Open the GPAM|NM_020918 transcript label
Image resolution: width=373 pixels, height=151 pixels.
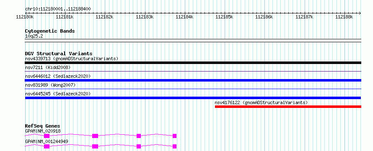coord(43,131)
